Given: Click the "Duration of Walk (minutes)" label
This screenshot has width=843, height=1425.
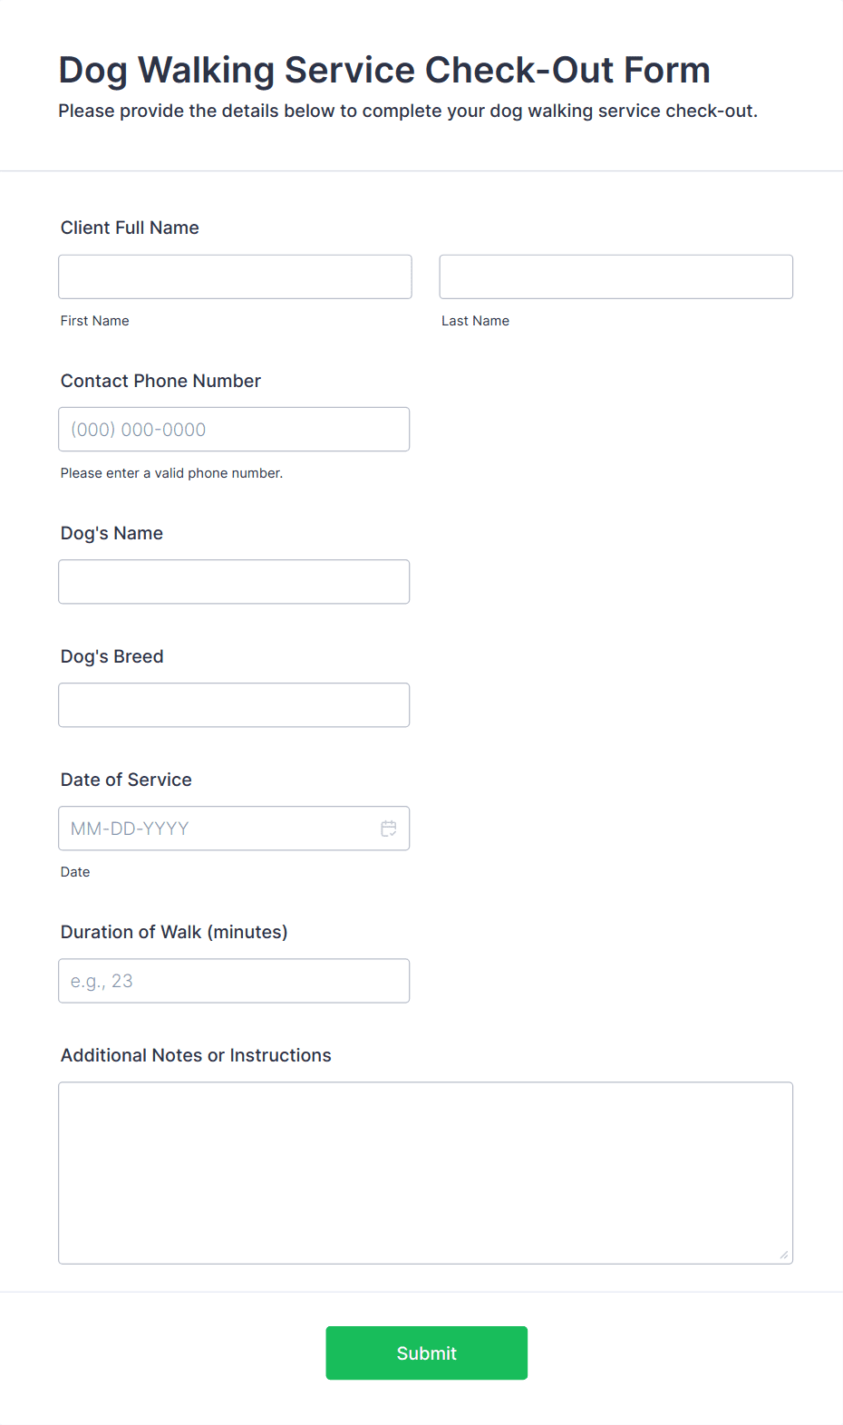Looking at the screenshot, I should point(174,932).
